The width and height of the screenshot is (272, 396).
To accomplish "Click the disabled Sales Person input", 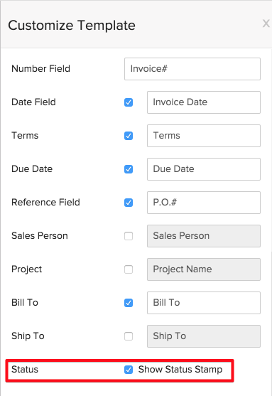I will (x=204, y=236).
